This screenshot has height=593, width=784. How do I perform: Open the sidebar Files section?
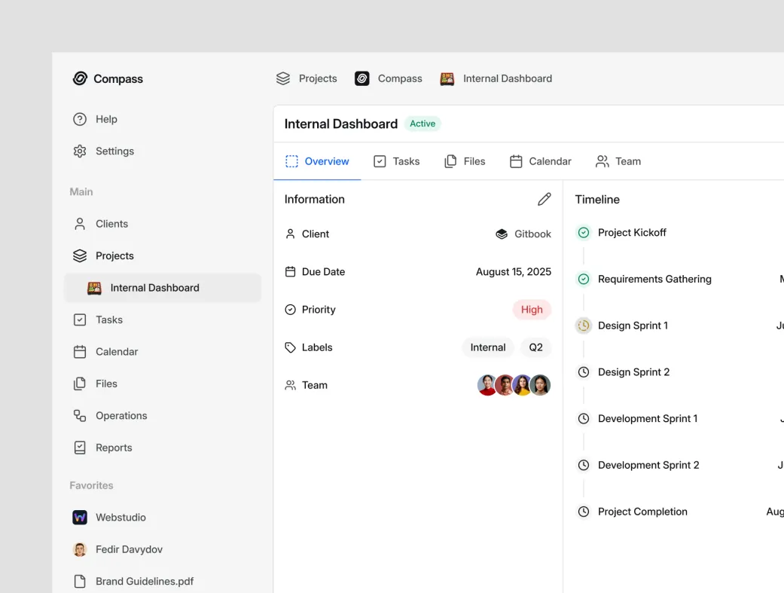pos(106,384)
